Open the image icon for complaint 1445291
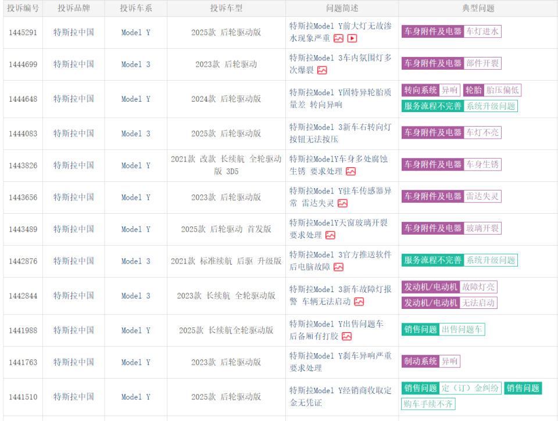Viewport: 558px width, 421px height. tap(338, 38)
